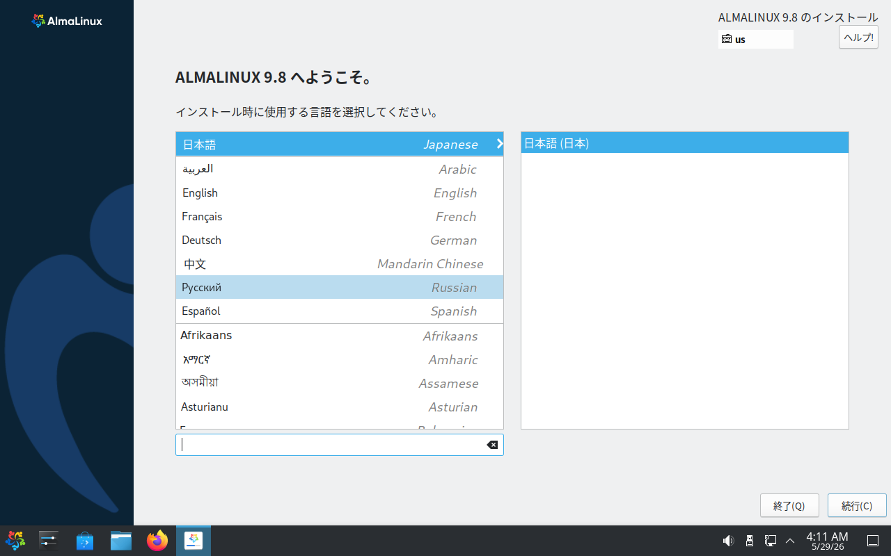Click the 続行(C) continue button
This screenshot has height=556, width=891.
(x=857, y=505)
